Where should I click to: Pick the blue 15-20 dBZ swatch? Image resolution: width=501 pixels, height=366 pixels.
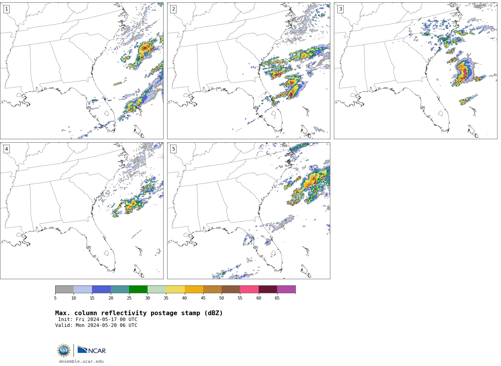(101, 289)
